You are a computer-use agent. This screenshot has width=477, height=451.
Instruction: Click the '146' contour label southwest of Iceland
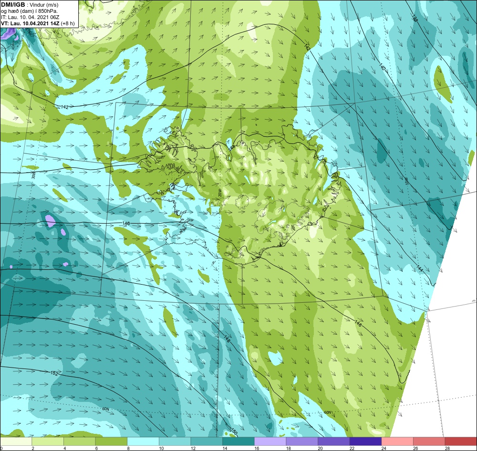click(x=125, y=224)
